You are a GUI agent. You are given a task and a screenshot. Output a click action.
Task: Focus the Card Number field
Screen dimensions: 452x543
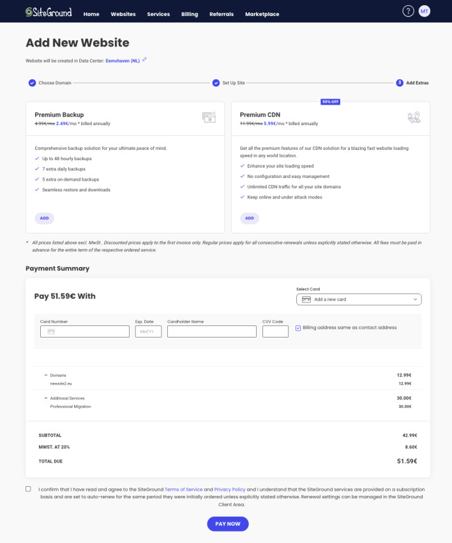[x=85, y=331]
